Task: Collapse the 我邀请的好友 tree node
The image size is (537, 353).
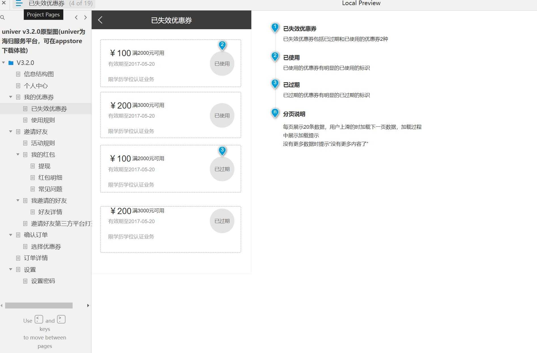Action: (18, 200)
